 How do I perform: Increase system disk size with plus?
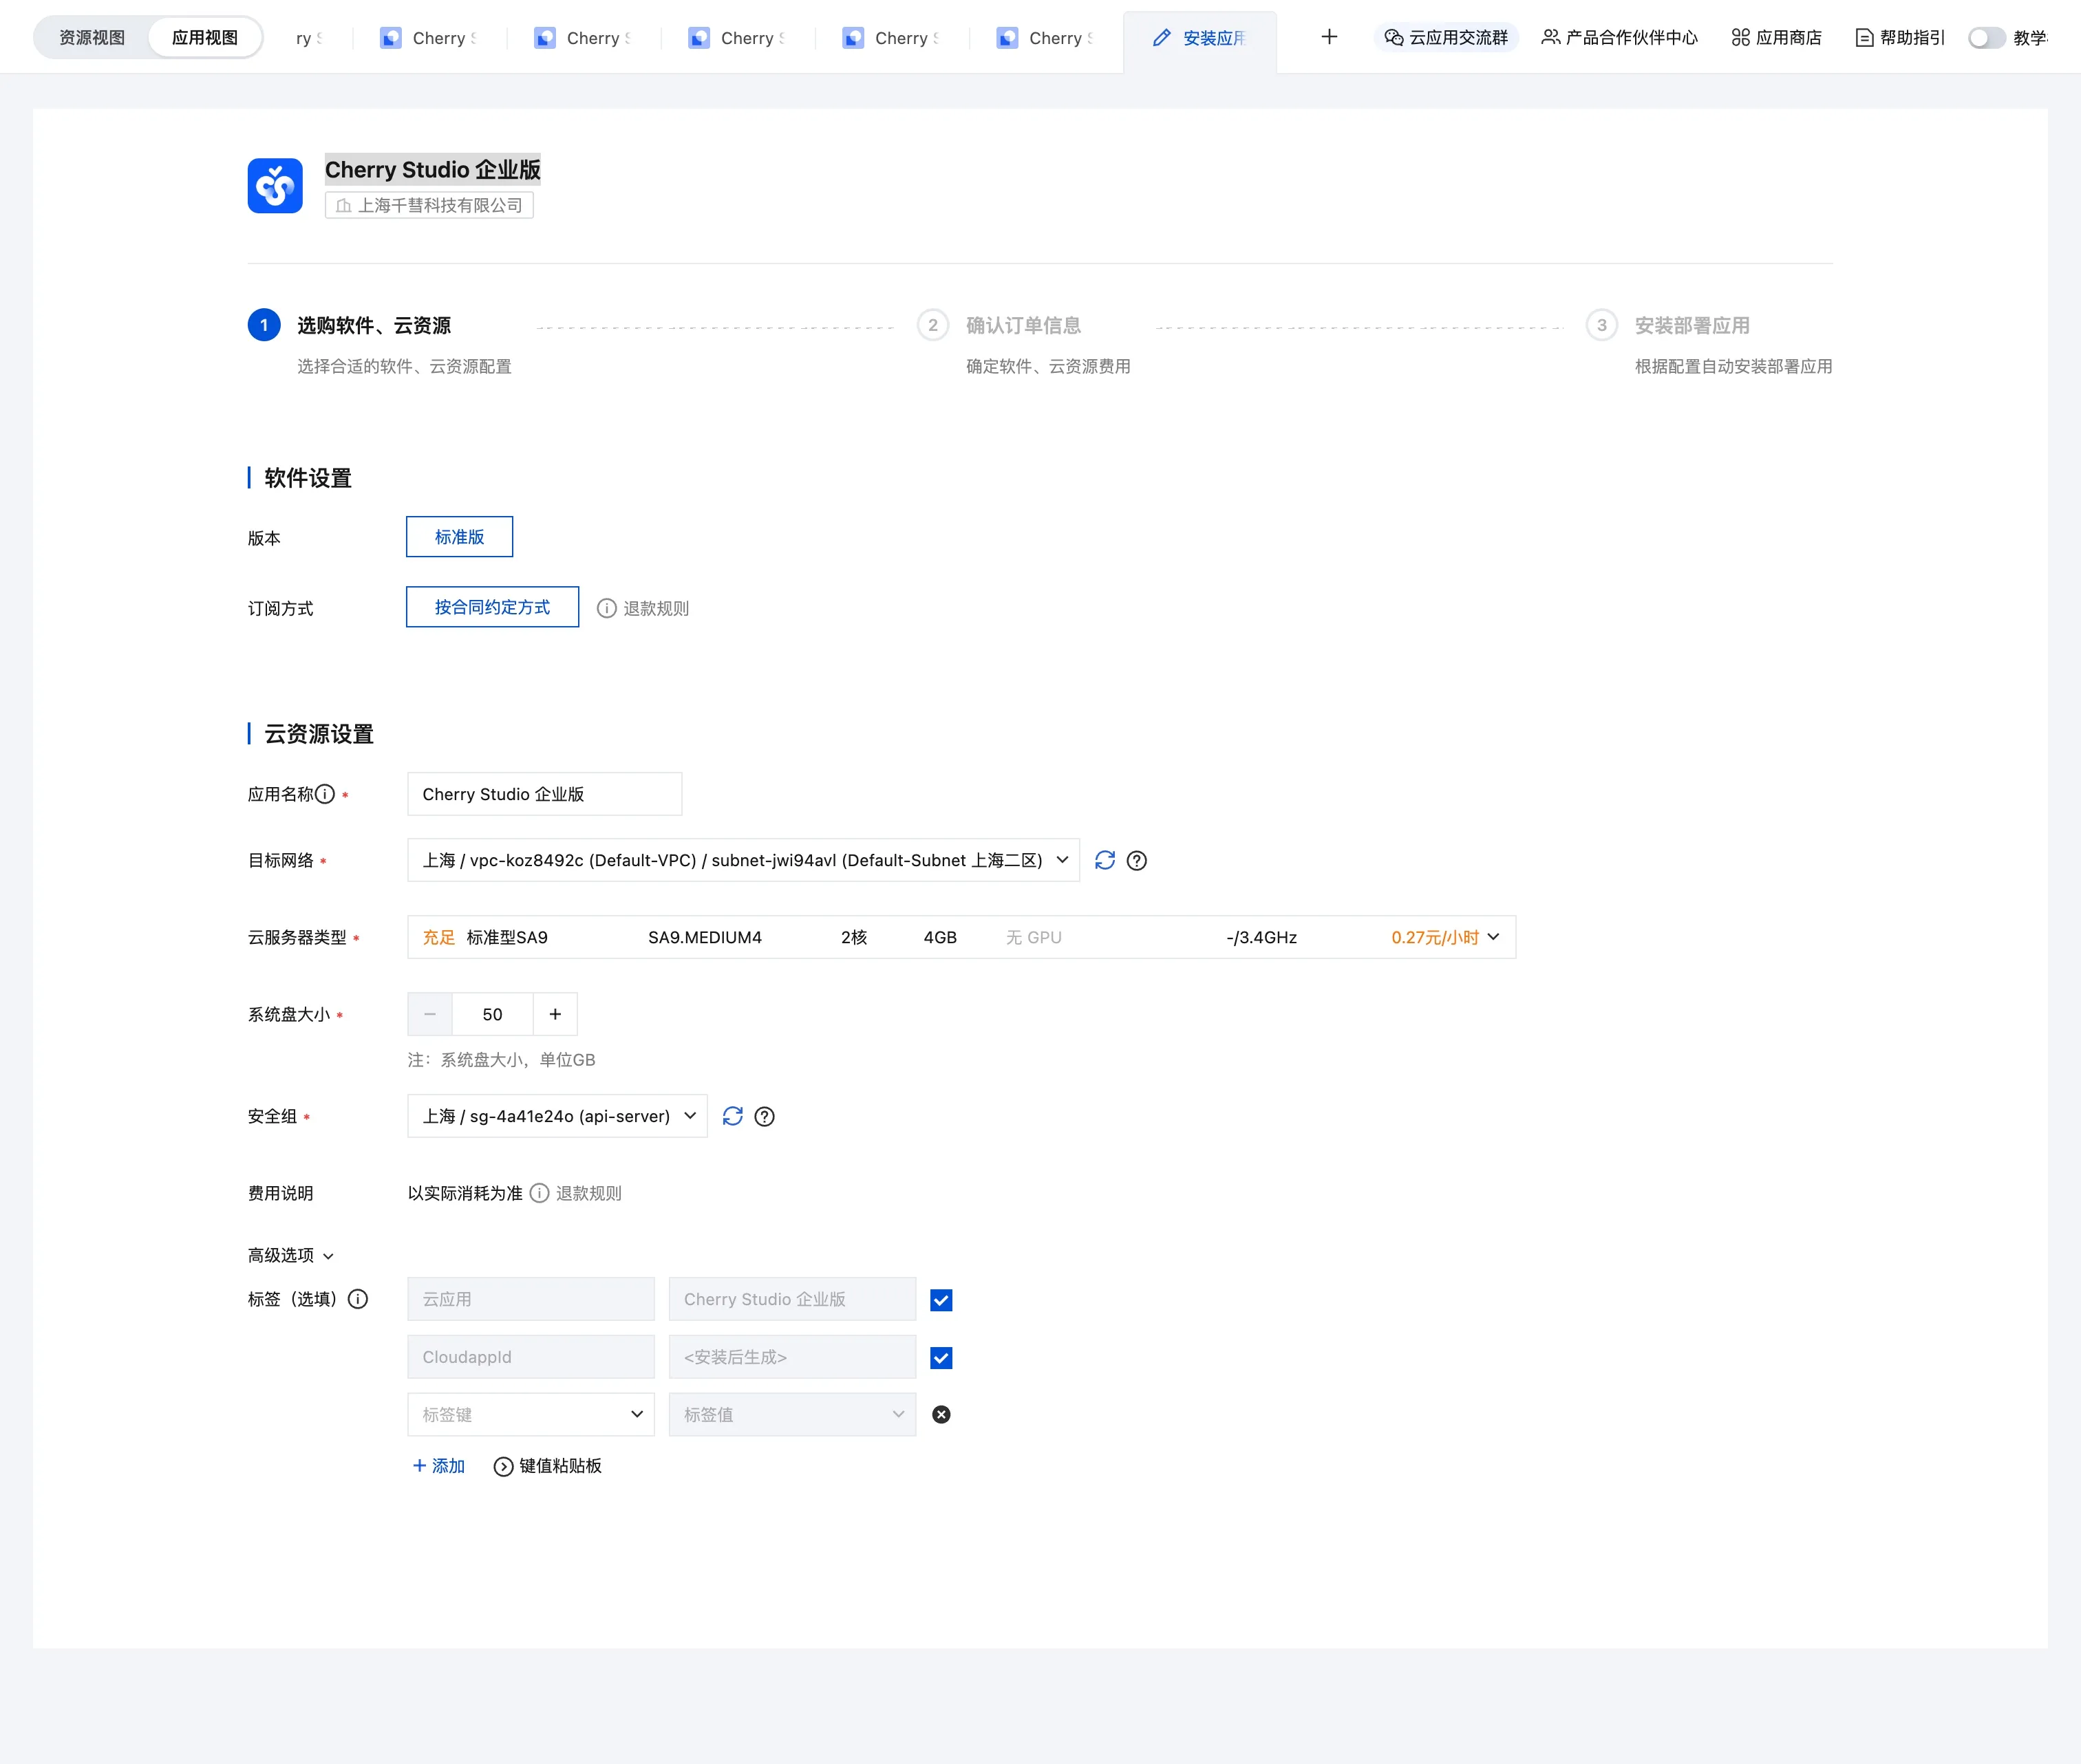coord(555,1014)
